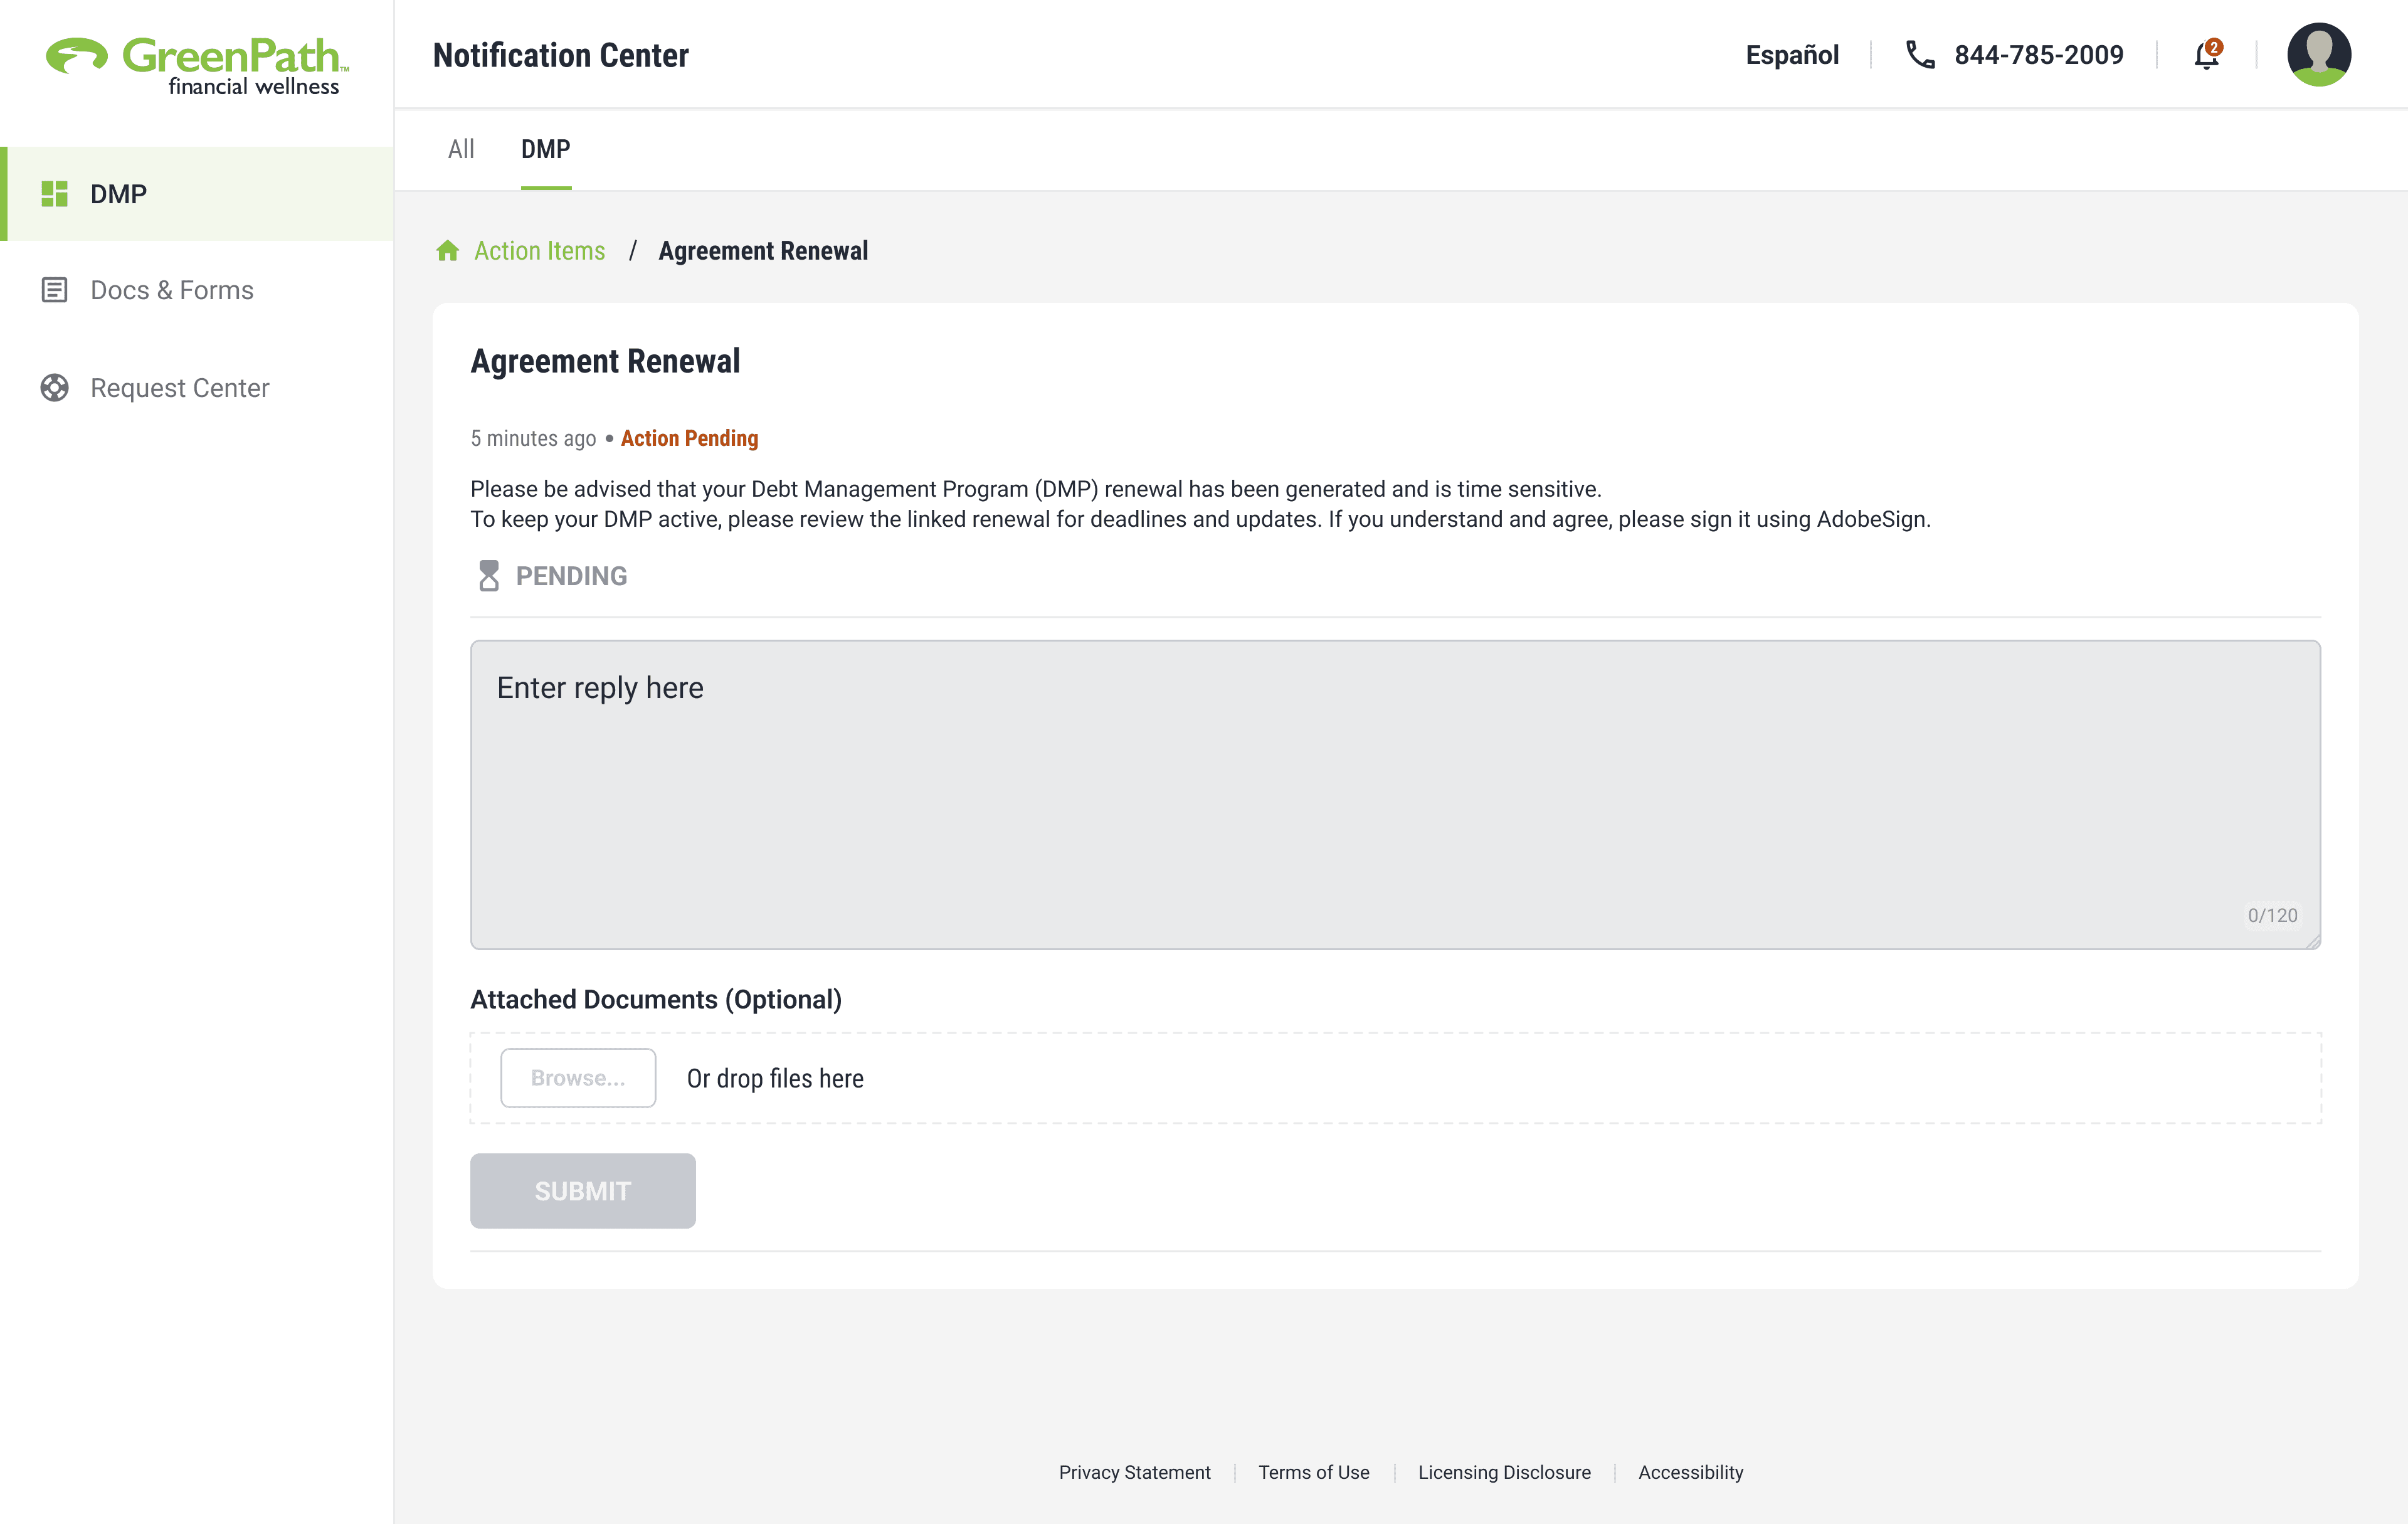2408x1524 pixels.
Task: Open the Privacy Statement footer link
Action: tap(1134, 1472)
